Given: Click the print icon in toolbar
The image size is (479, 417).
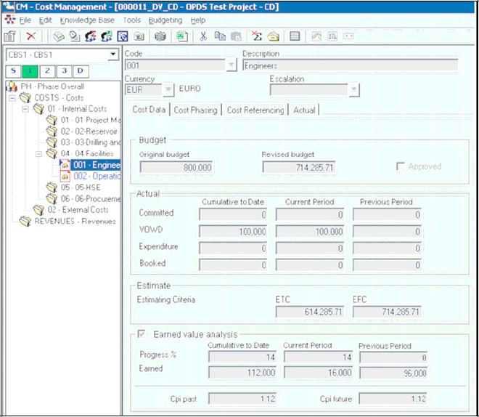Looking at the screenshot, I should pyautogui.click(x=58, y=36).
